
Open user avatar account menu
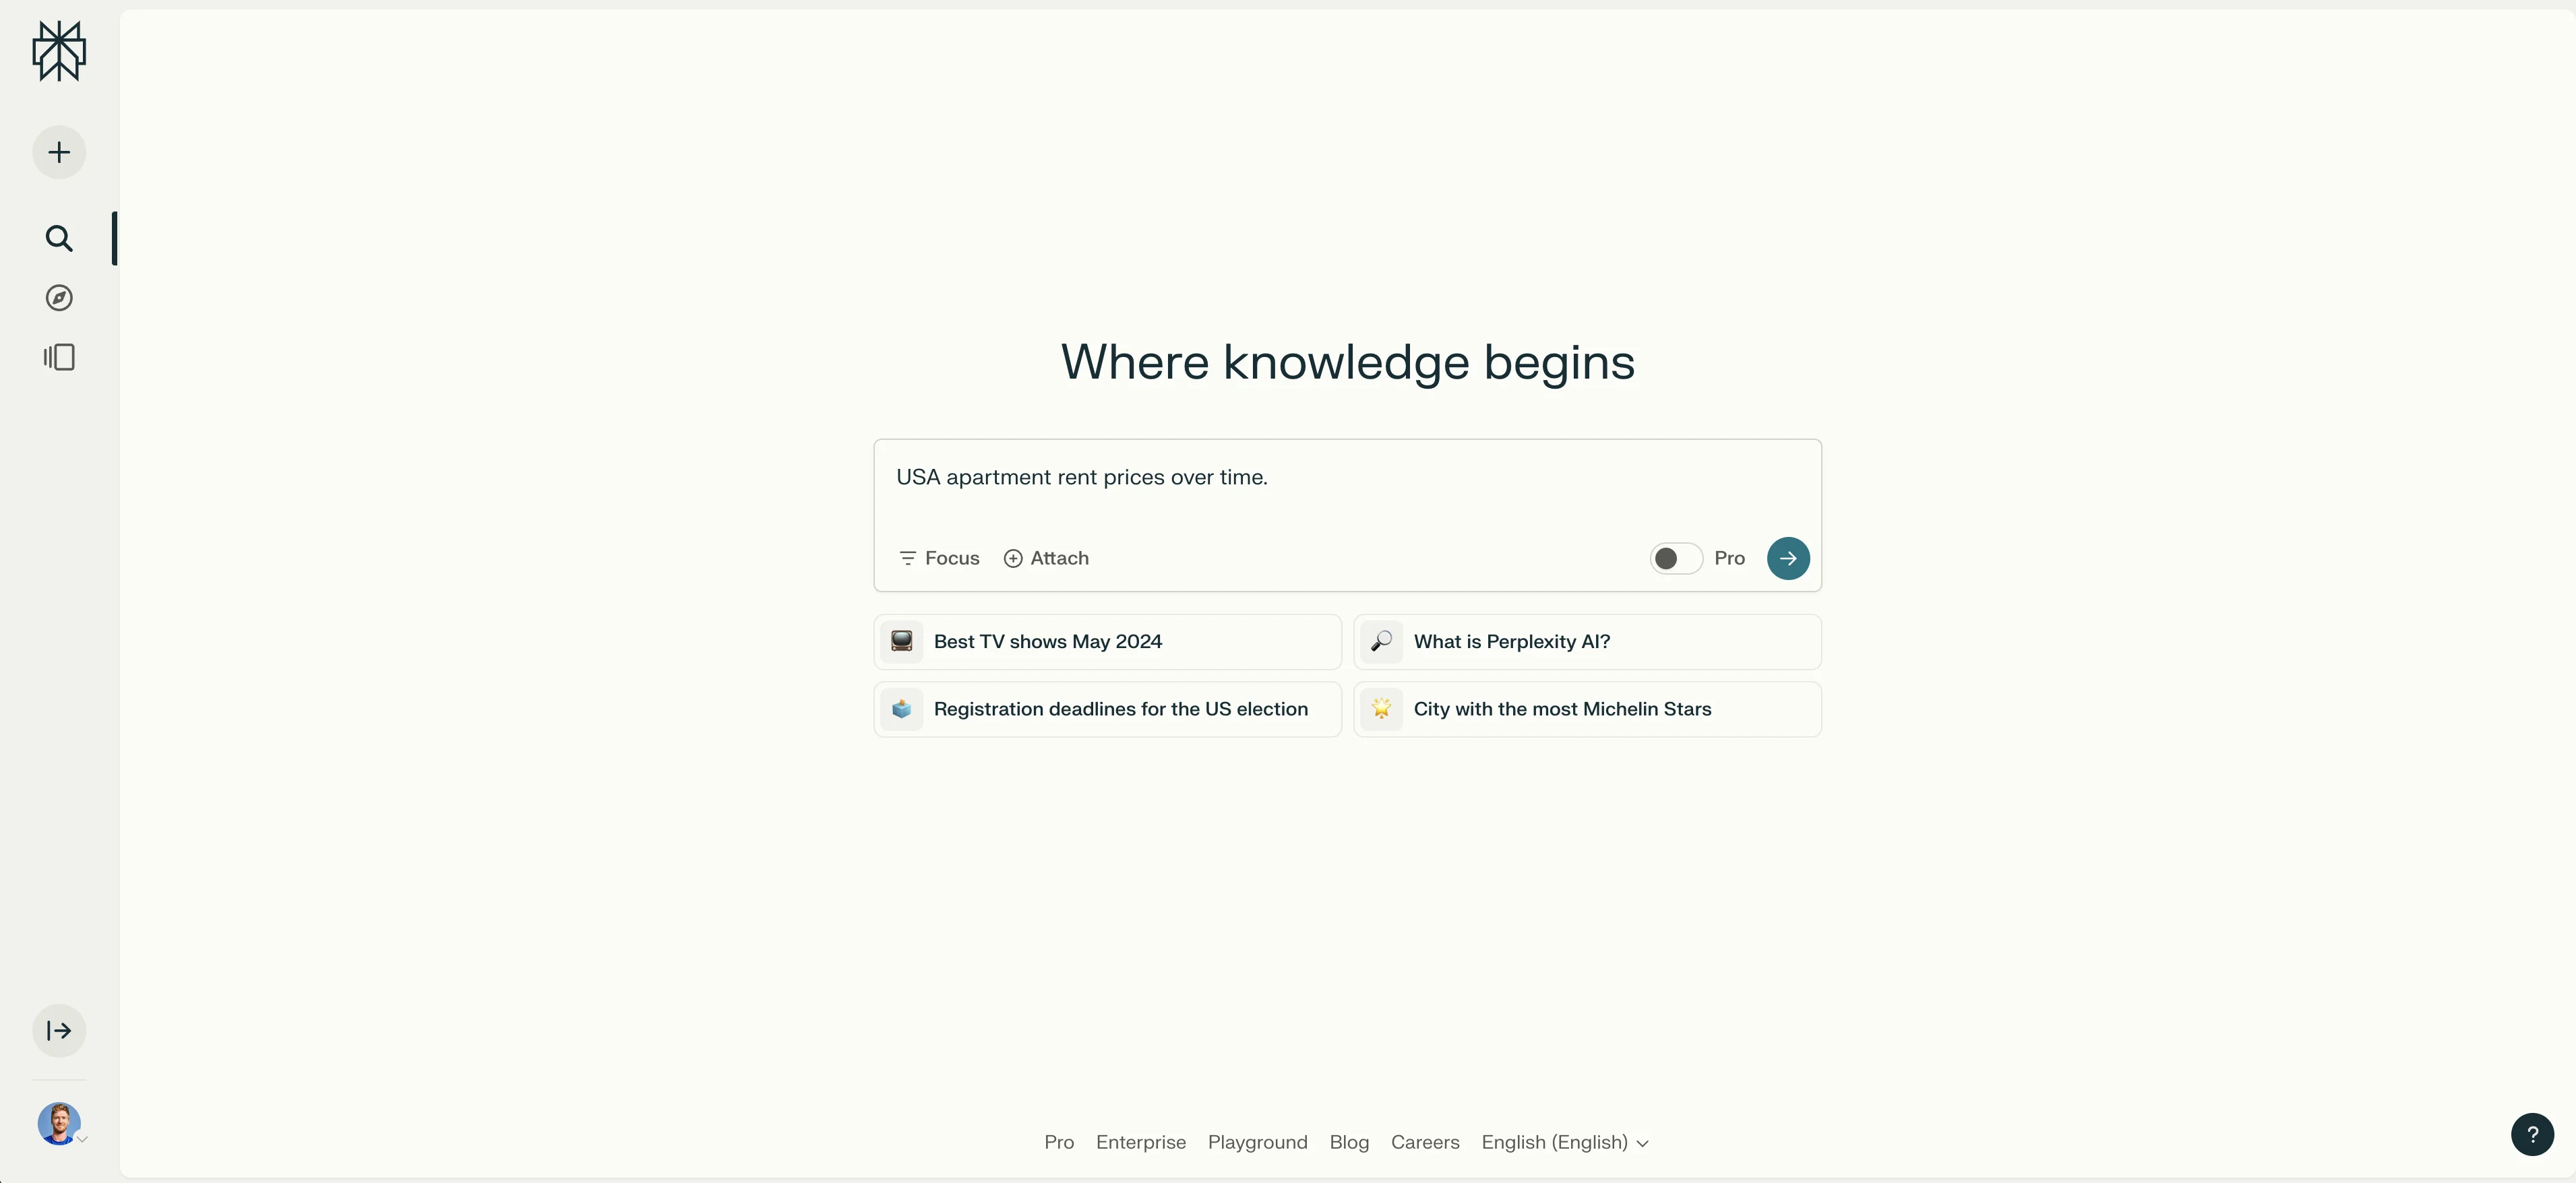pos(59,1124)
